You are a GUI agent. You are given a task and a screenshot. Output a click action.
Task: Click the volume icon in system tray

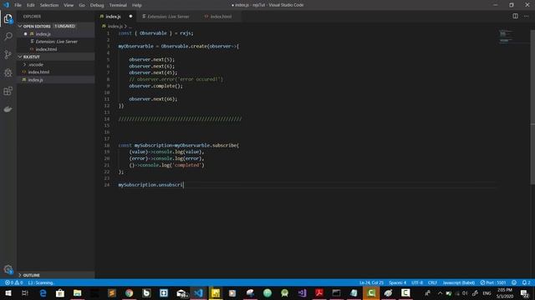[x=465, y=293]
